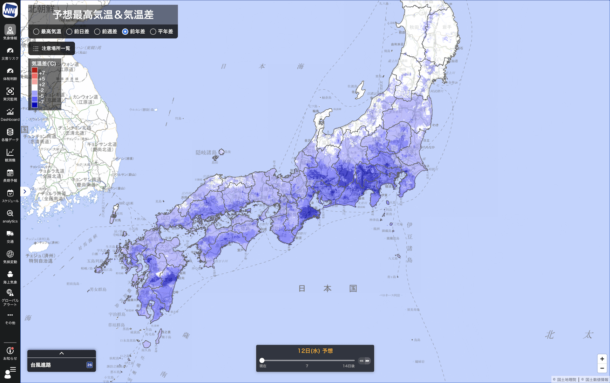610x383 pixels.
Task: Click the forecast time slider handle
Action: pos(262,360)
